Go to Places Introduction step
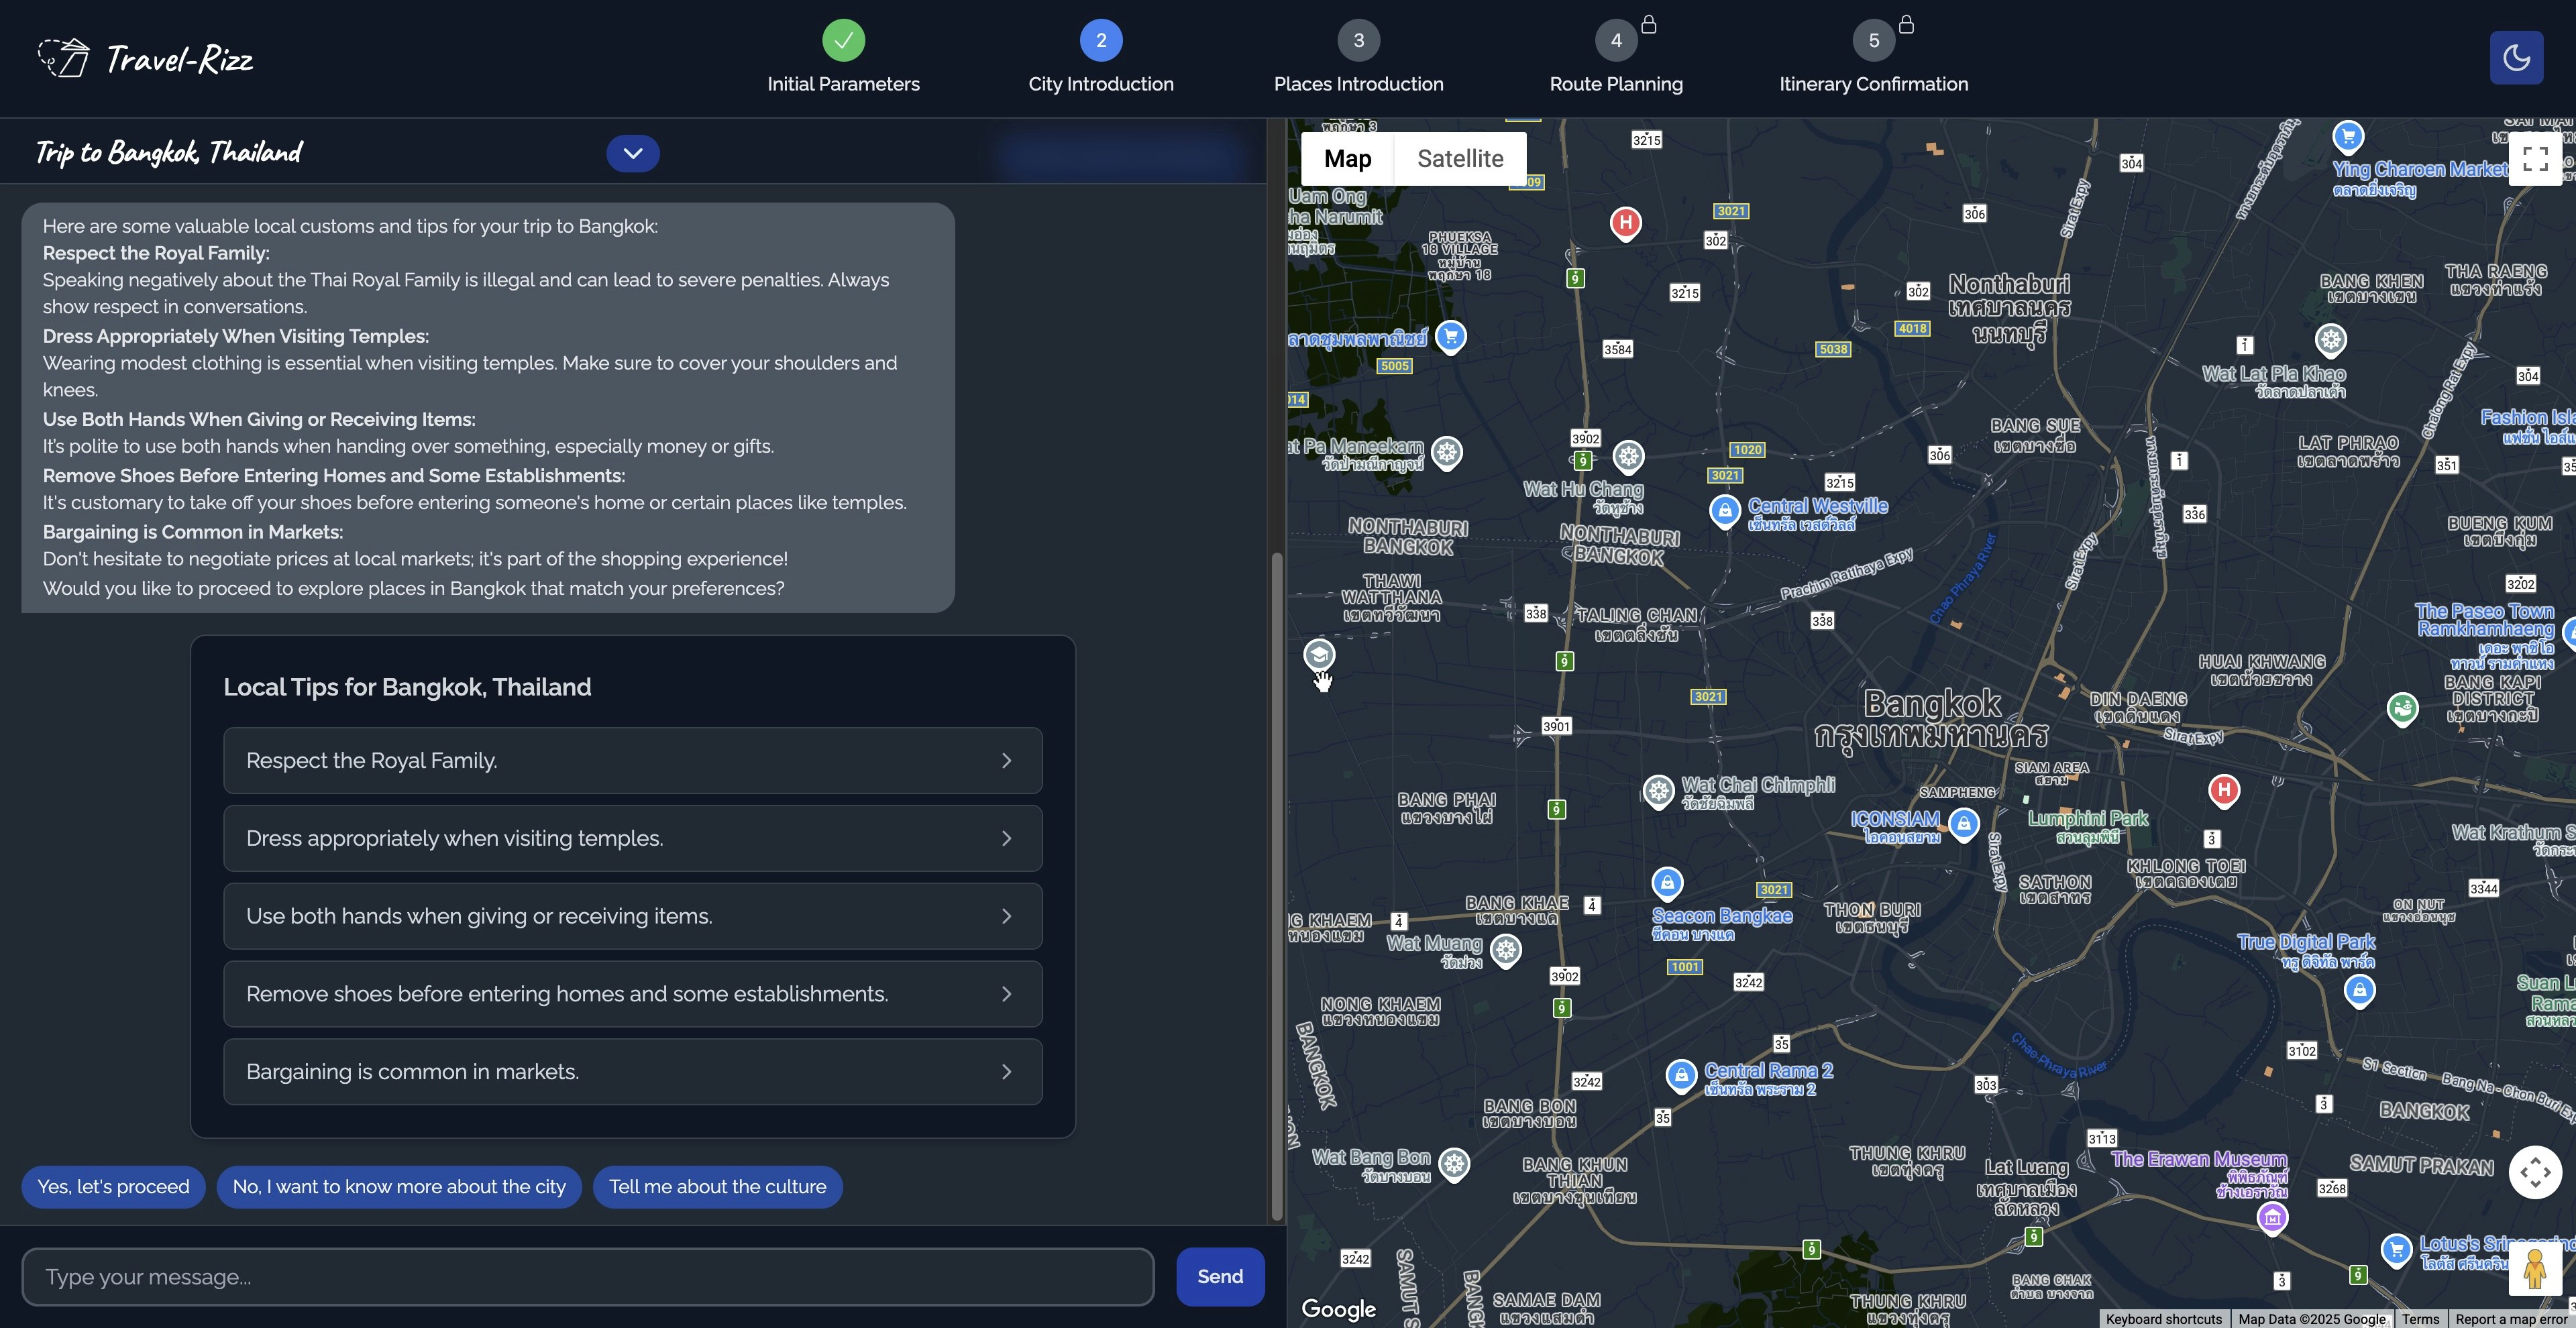Viewport: 2576px width, 1328px height. [x=1358, y=41]
